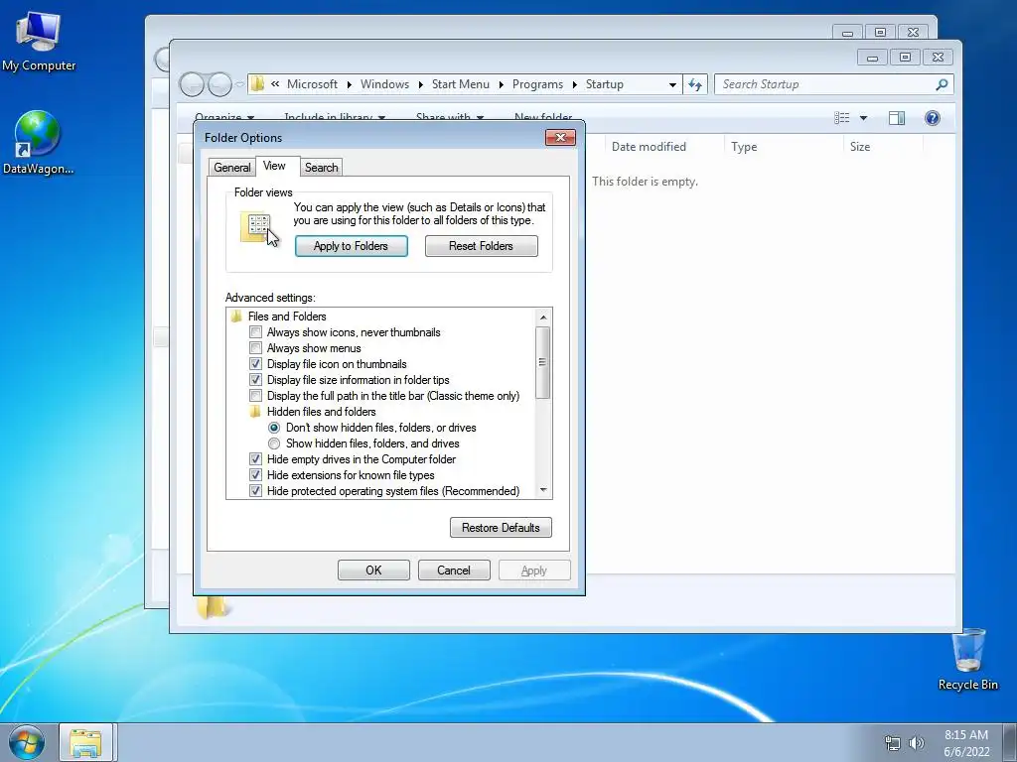Uncheck Hide empty drives in Computer folder
Viewport: 1017px width, 762px height.
coord(255,459)
